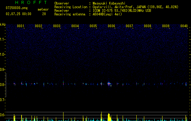
Task: Select observer name Masayuki Kobayashi
Action: 109,3
